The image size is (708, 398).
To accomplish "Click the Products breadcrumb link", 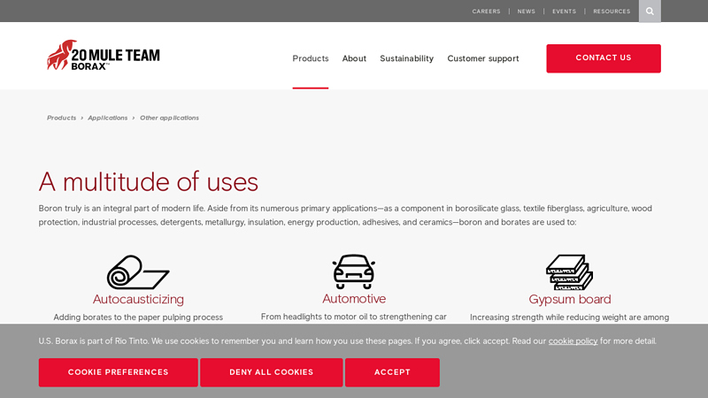I will [61, 118].
